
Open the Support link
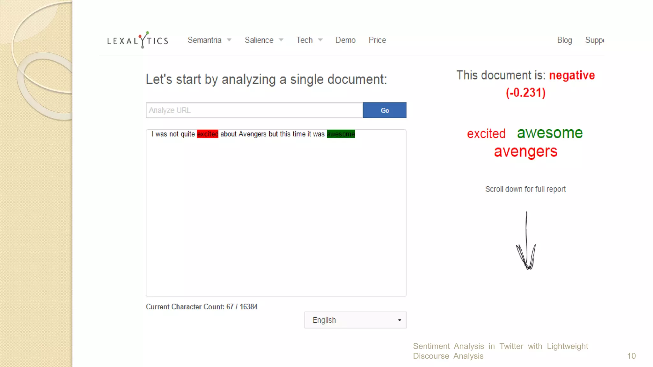(x=595, y=40)
